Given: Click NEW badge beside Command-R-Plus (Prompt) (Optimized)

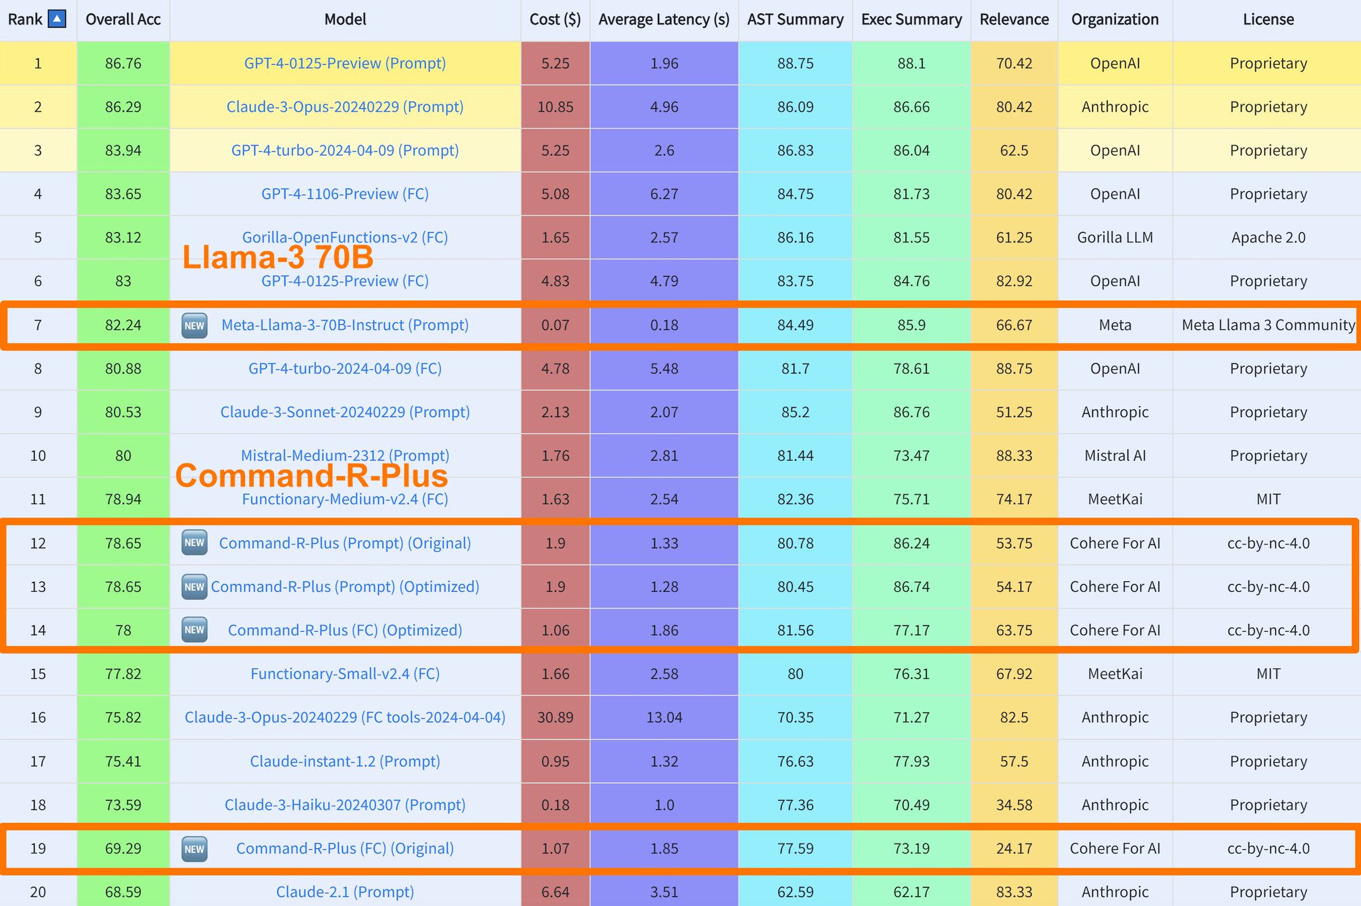Looking at the screenshot, I should pyautogui.click(x=194, y=587).
